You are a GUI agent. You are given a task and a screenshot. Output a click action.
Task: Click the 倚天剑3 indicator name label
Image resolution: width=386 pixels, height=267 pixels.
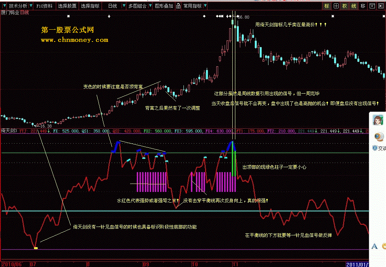click(x=9, y=131)
